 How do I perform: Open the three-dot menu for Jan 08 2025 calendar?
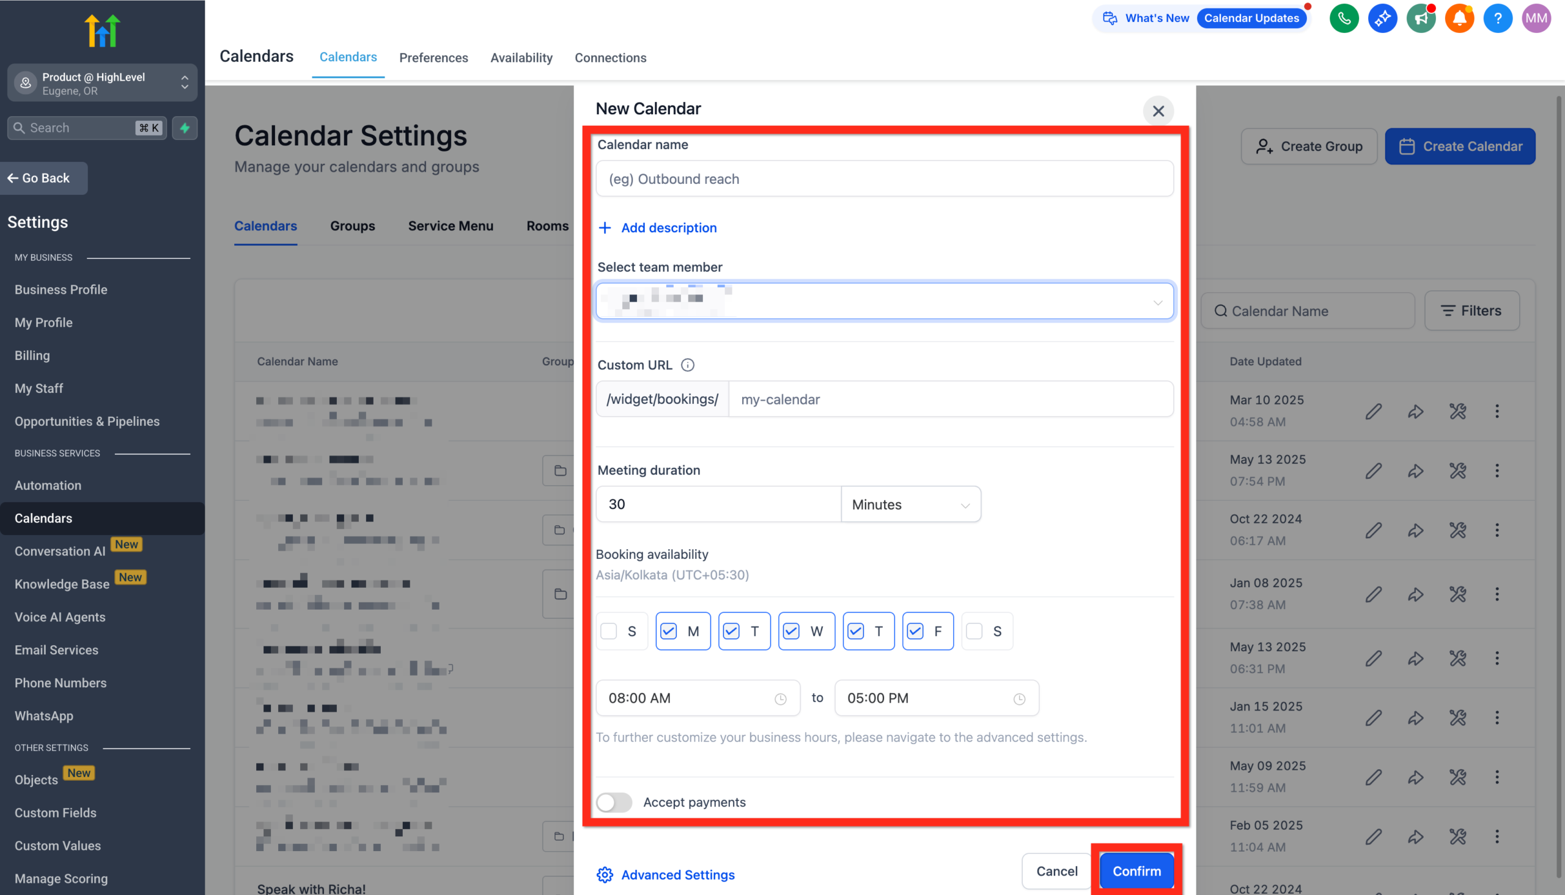[1498, 594]
